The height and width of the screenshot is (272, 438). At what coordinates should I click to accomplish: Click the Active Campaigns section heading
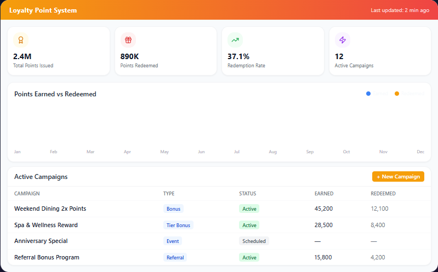(41, 177)
